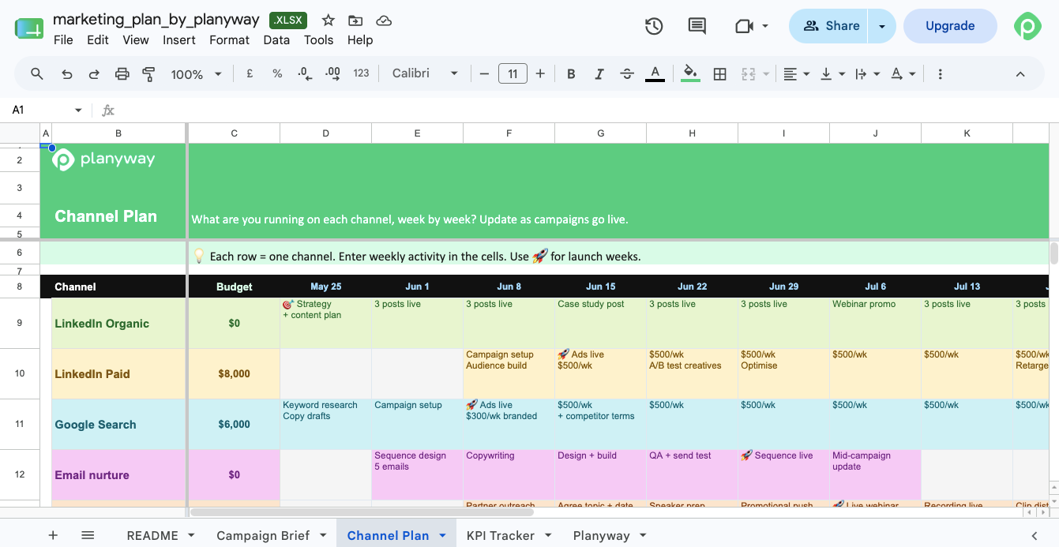
Task: Open the Insert menu
Action: tap(179, 39)
